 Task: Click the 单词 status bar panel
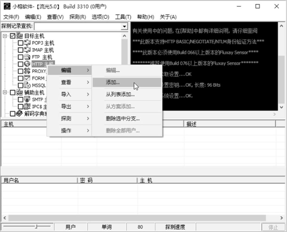107,227
